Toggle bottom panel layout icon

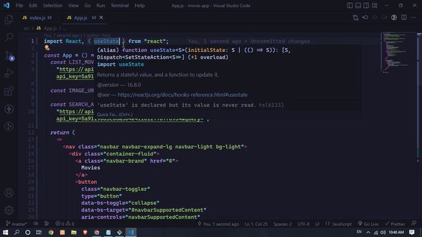click(358, 5)
